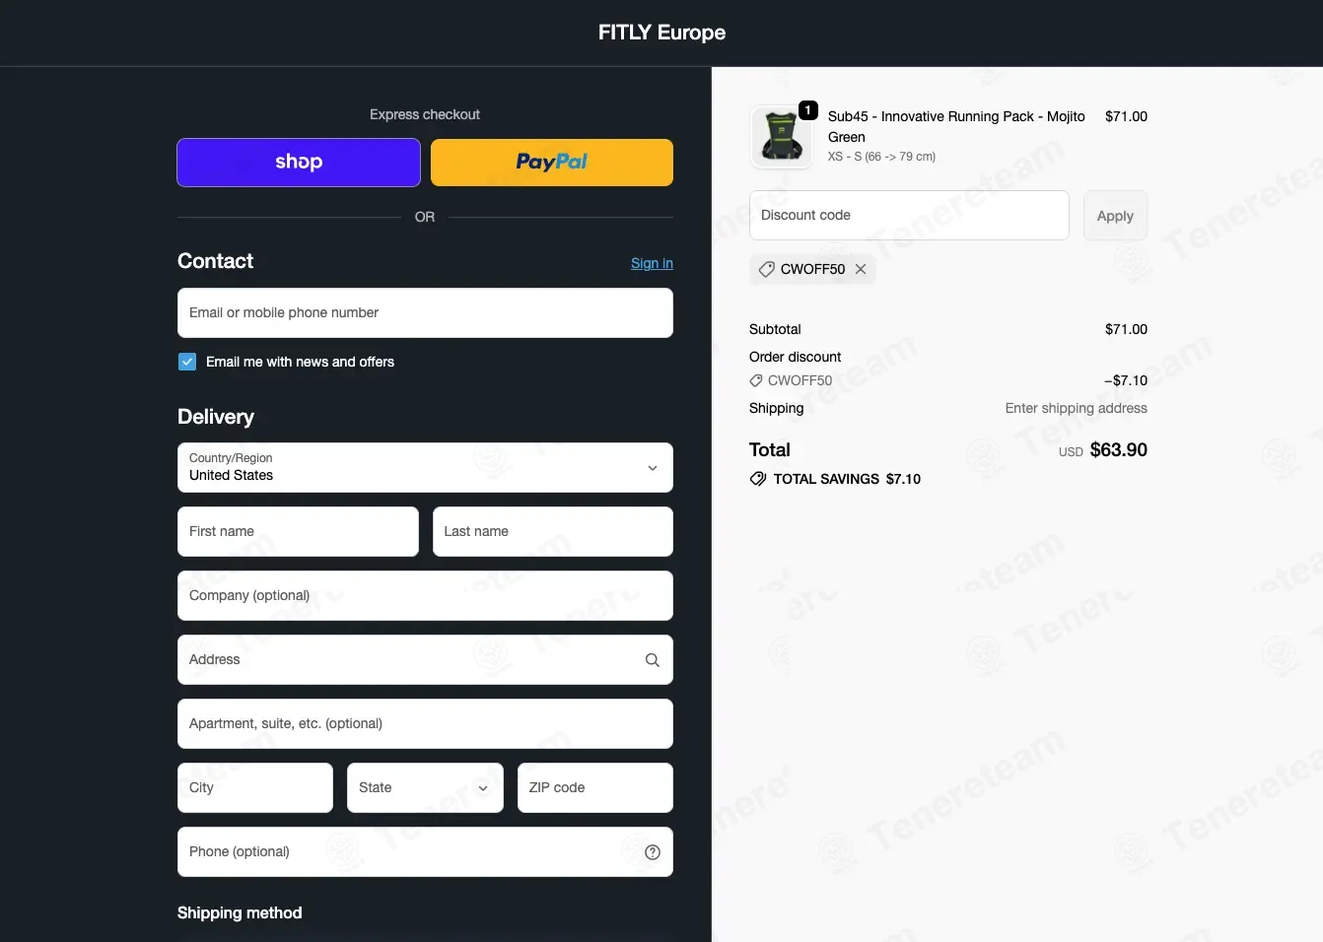Click the tag icon on CWOFF50 chip
Screen dimensions: 1323x942
(766, 269)
